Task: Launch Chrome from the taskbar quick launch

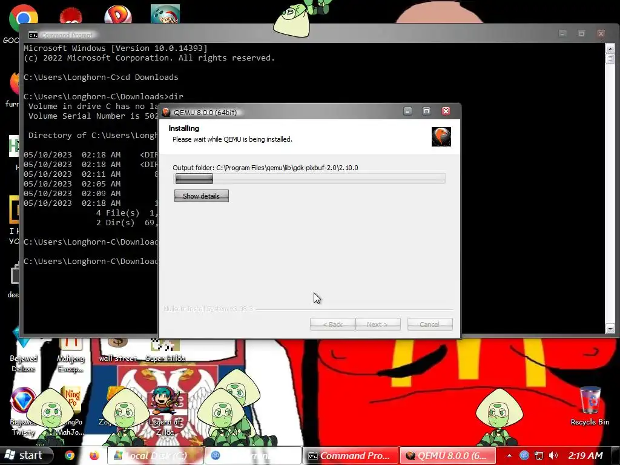Action: click(70, 455)
